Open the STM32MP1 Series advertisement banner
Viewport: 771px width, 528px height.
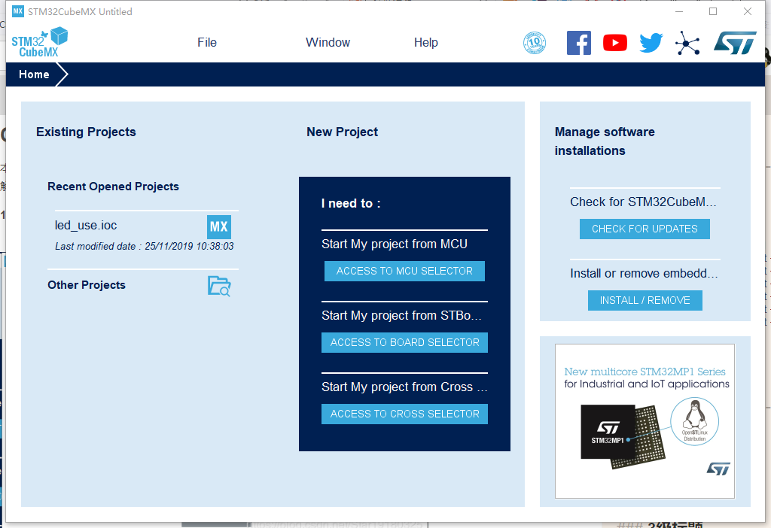pos(645,421)
